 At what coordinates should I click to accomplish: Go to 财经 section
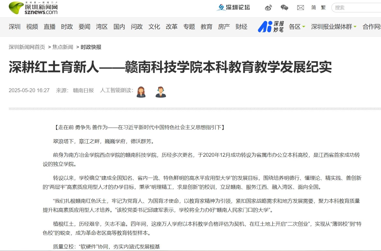click(241, 27)
